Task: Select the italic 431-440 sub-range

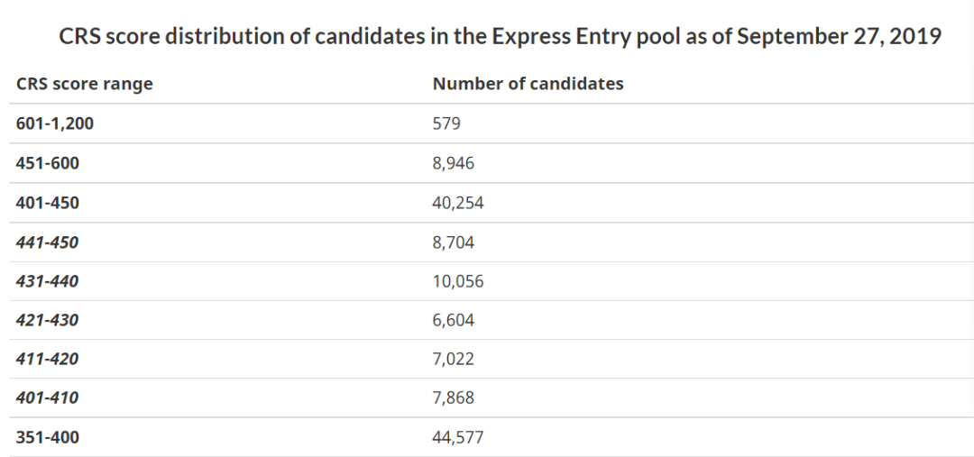Action: click(48, 281)
